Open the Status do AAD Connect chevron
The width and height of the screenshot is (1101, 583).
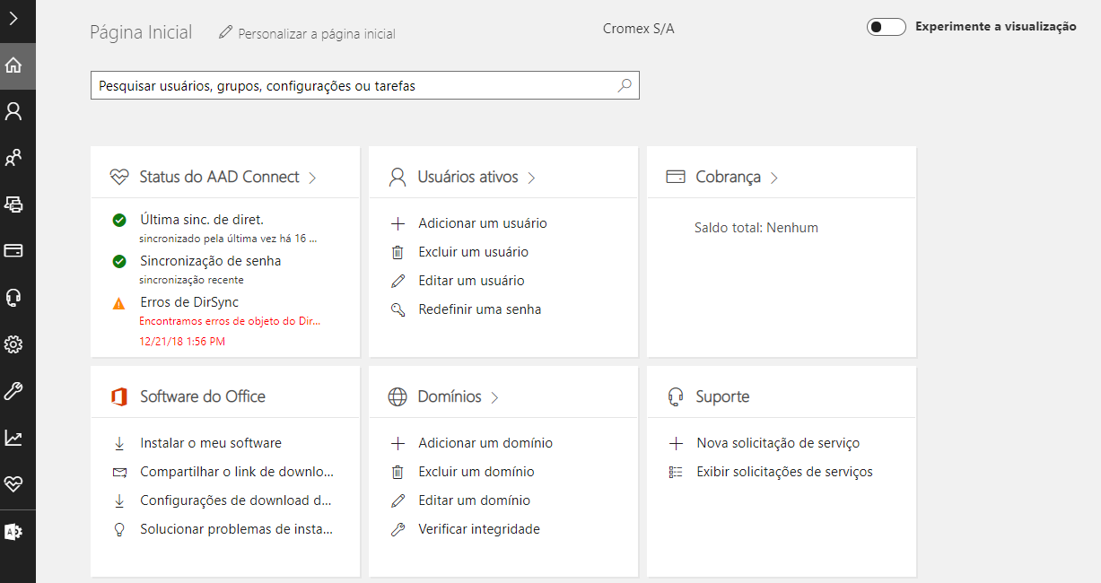(x=312, y=178)
